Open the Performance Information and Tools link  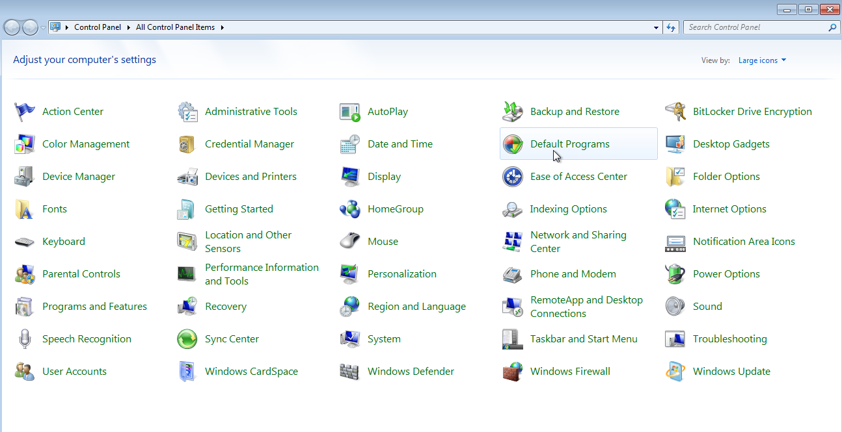click(262, 274)
